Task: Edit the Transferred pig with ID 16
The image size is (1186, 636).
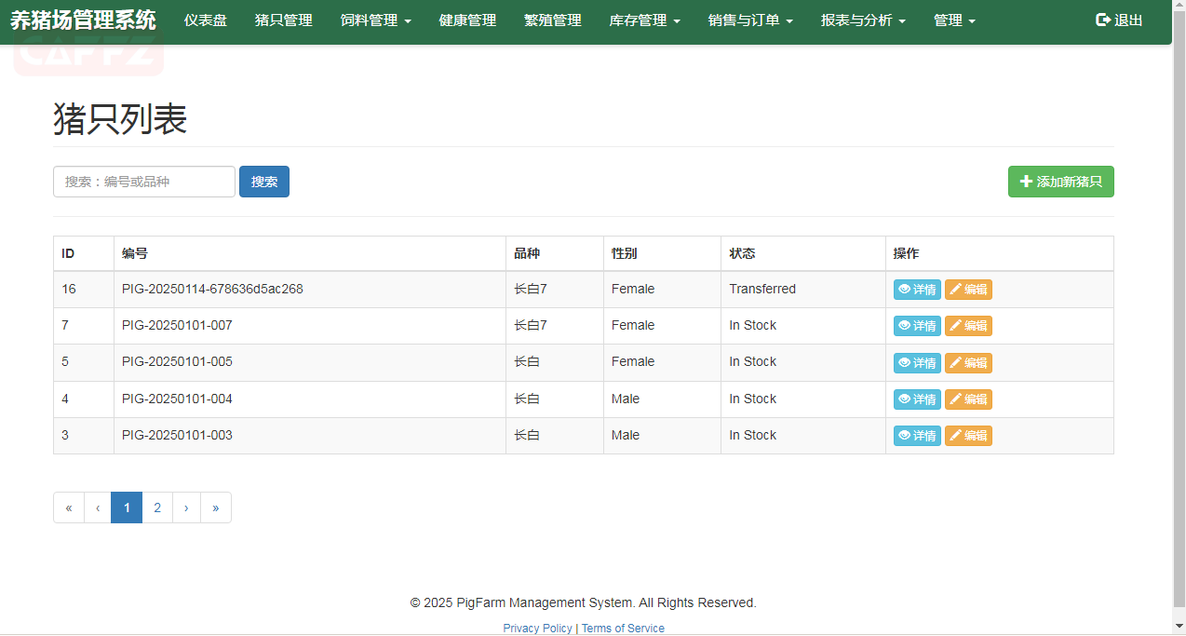Action: [968, 290]
